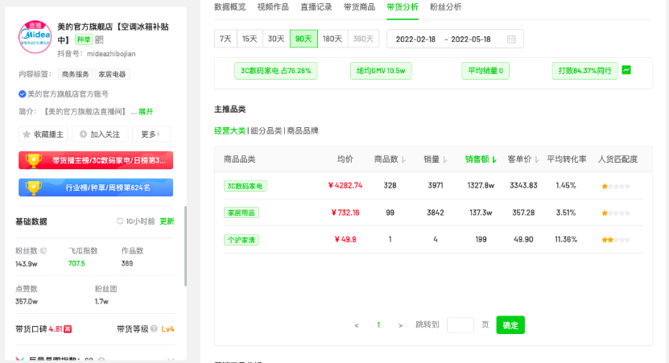Open the 2022-02-18 to 2022-05-18 date picker
Screen dimensions: 669x363
(x=455, y=39)
